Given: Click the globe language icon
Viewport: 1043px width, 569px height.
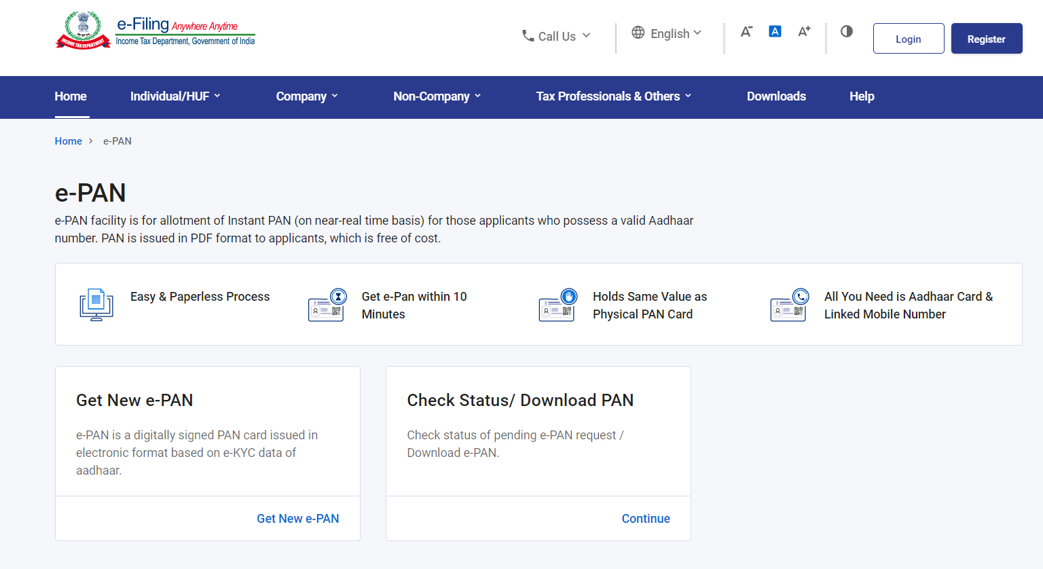Looking at the screenshot, I should click(638, 33).
